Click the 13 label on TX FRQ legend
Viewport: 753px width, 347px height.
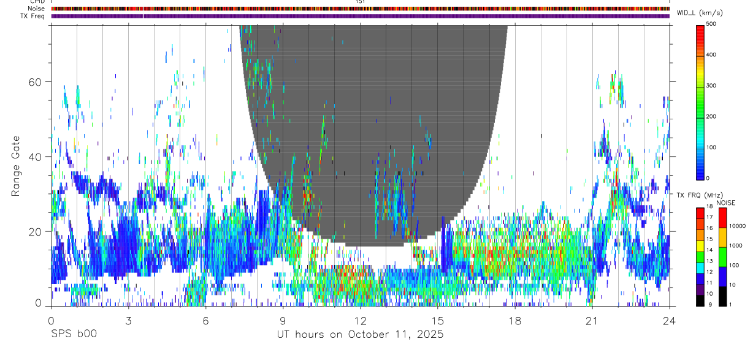710,261
